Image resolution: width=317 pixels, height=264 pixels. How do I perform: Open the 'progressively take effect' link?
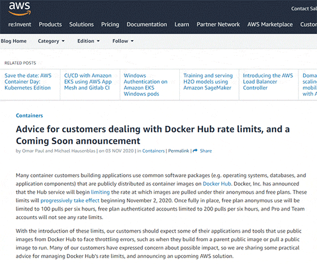70,201
